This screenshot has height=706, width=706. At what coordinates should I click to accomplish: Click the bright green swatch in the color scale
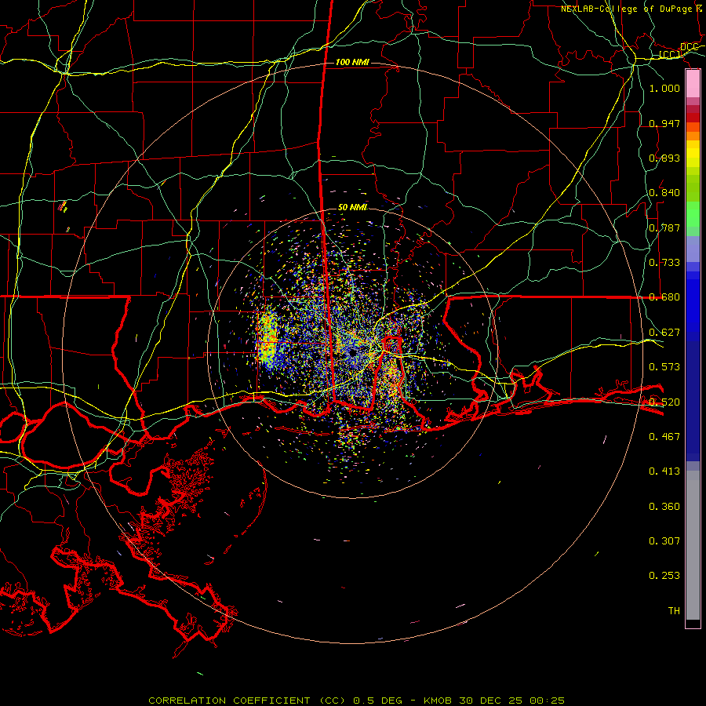(693, 214)
